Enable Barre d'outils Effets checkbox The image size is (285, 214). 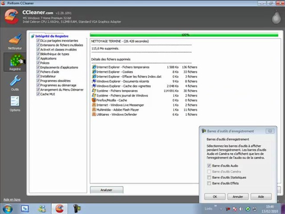(x=209, y=183)
